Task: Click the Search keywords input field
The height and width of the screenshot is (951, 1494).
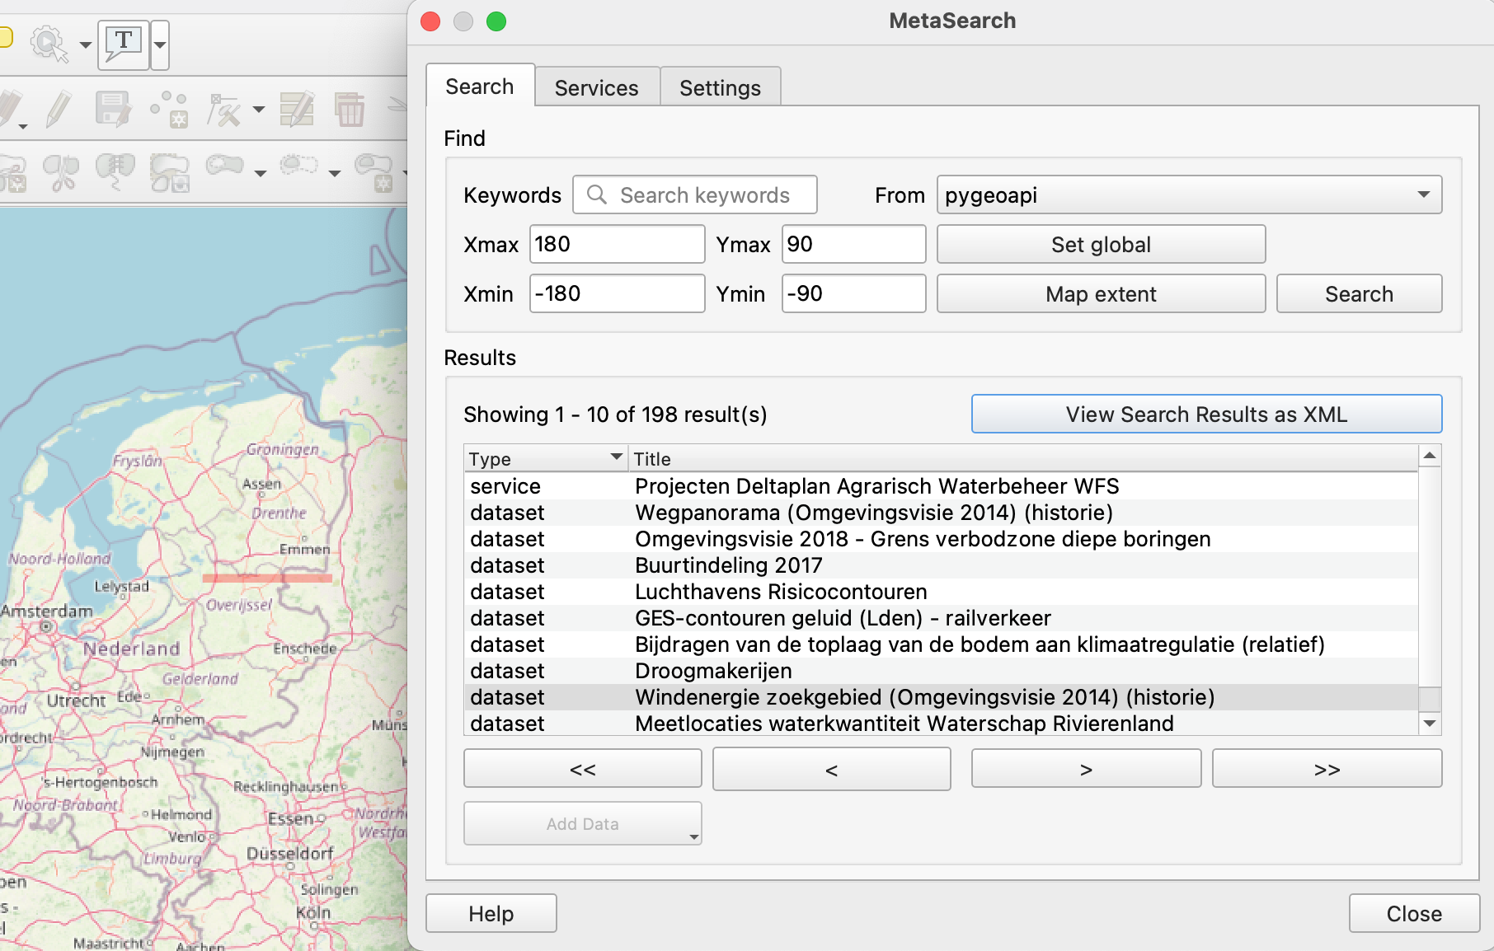Action: [x=703, y=195]
